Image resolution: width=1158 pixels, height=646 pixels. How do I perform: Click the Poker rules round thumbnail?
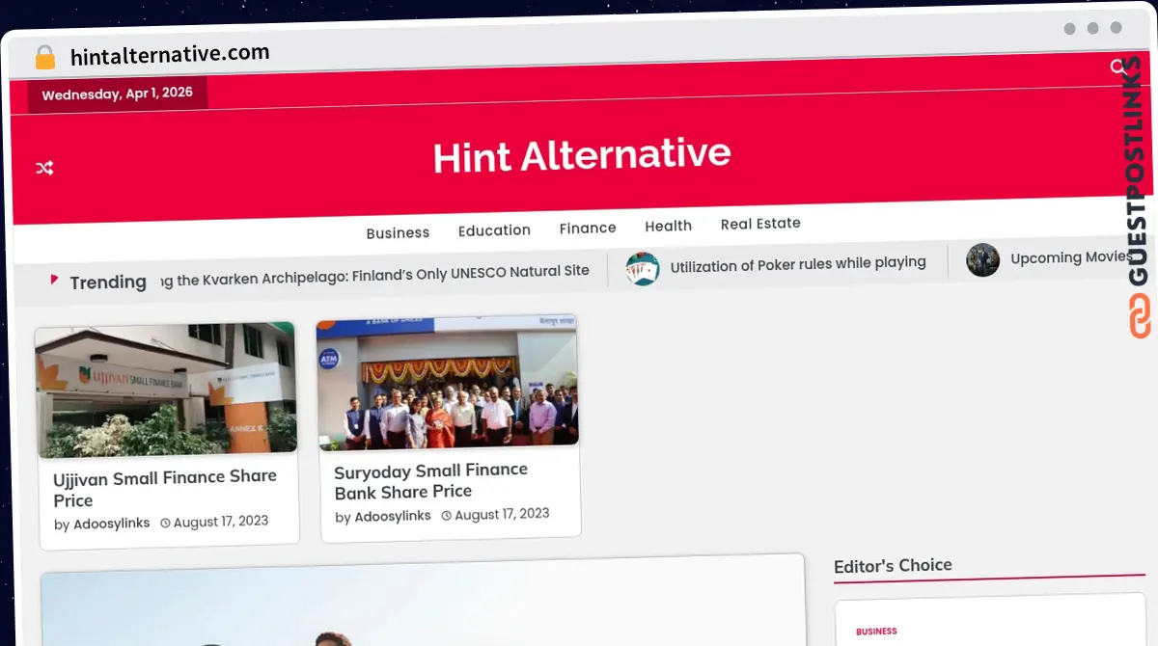(x=642, y=268)
